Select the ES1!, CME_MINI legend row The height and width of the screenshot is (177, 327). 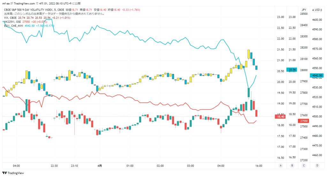(x=29, y=26)
